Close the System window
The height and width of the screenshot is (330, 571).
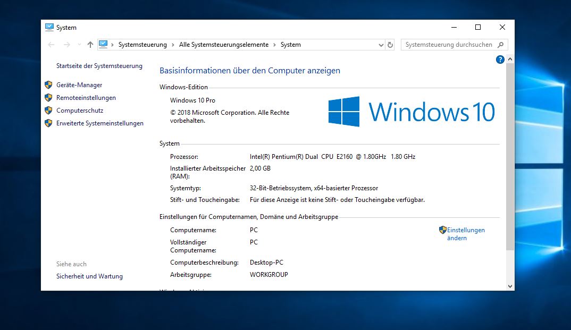tap(502, 27)
